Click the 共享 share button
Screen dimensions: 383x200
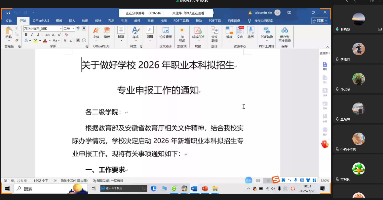(320, 21)
